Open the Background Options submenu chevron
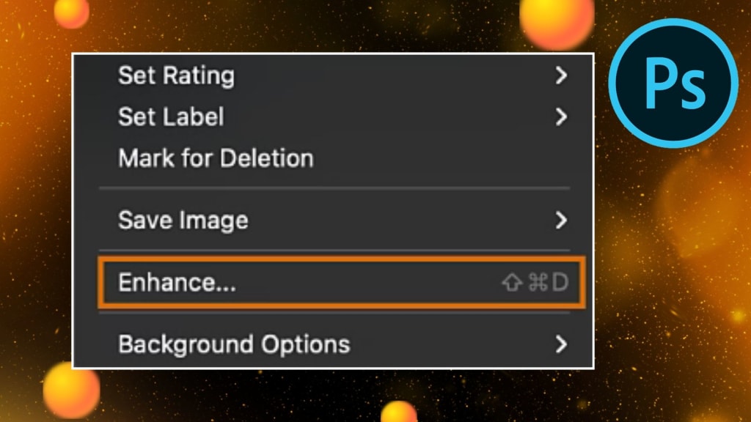 coord(561,344)
